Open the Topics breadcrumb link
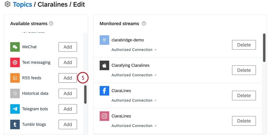The image size is (270, 135). pyautogui.click(x=23, y=4)
